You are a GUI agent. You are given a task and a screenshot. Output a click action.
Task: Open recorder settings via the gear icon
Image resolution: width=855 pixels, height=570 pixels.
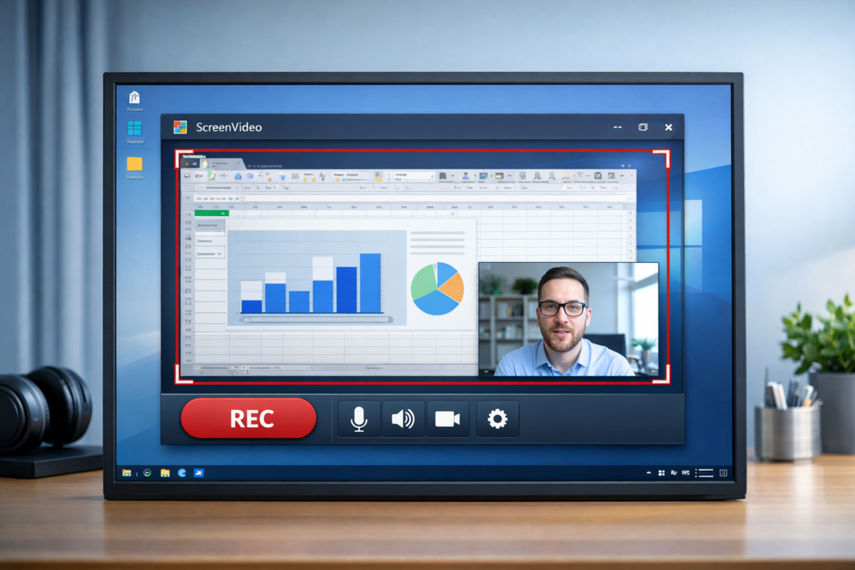pyautogui.click(x=497, y=419)
